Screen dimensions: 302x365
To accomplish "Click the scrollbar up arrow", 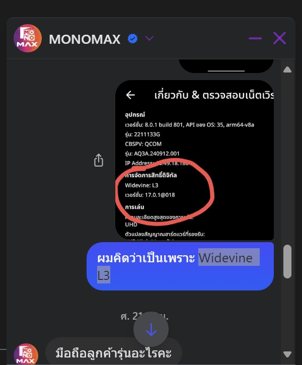I will click(287, 69).
